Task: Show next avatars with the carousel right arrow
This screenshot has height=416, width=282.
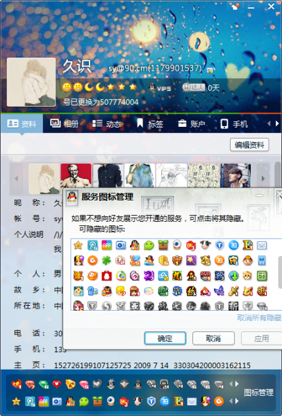Action: [x=263, y=179]
